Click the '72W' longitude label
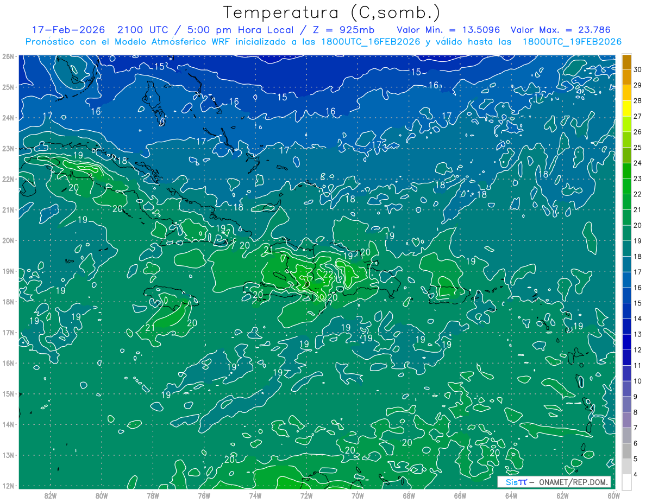Image resolution: width=652 pixels, height=503 pixels. tap(306, 495)
